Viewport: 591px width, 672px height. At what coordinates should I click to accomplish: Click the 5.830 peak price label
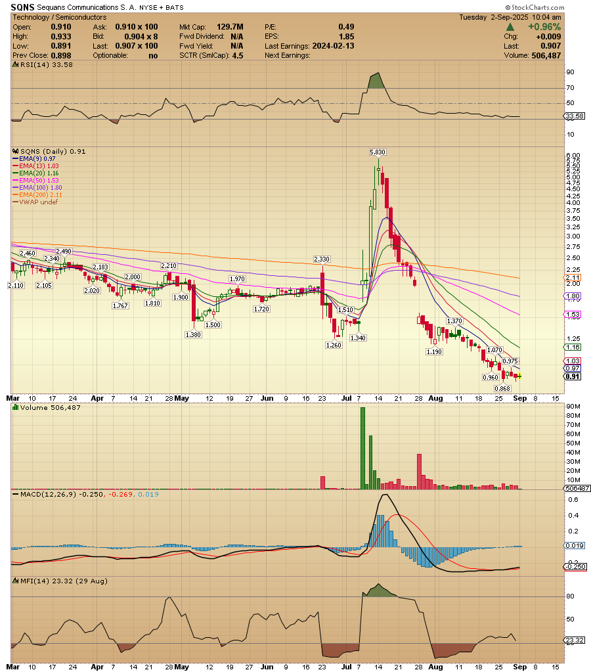point(378,152)
